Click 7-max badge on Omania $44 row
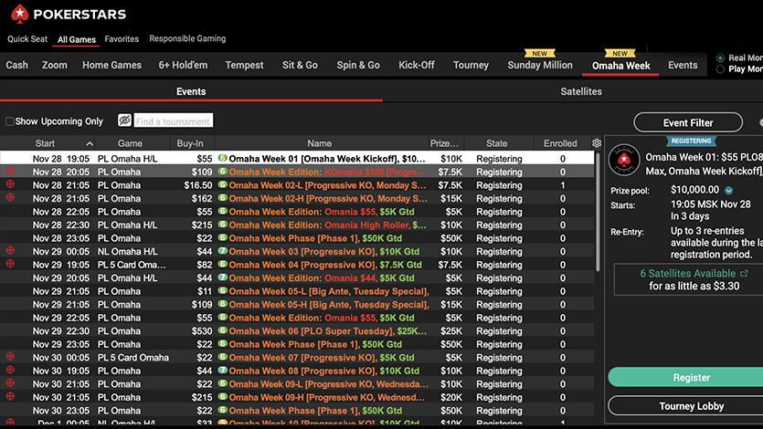Viewport: 763px width, 429px height. pyautogui.click(x=222, y=277)
